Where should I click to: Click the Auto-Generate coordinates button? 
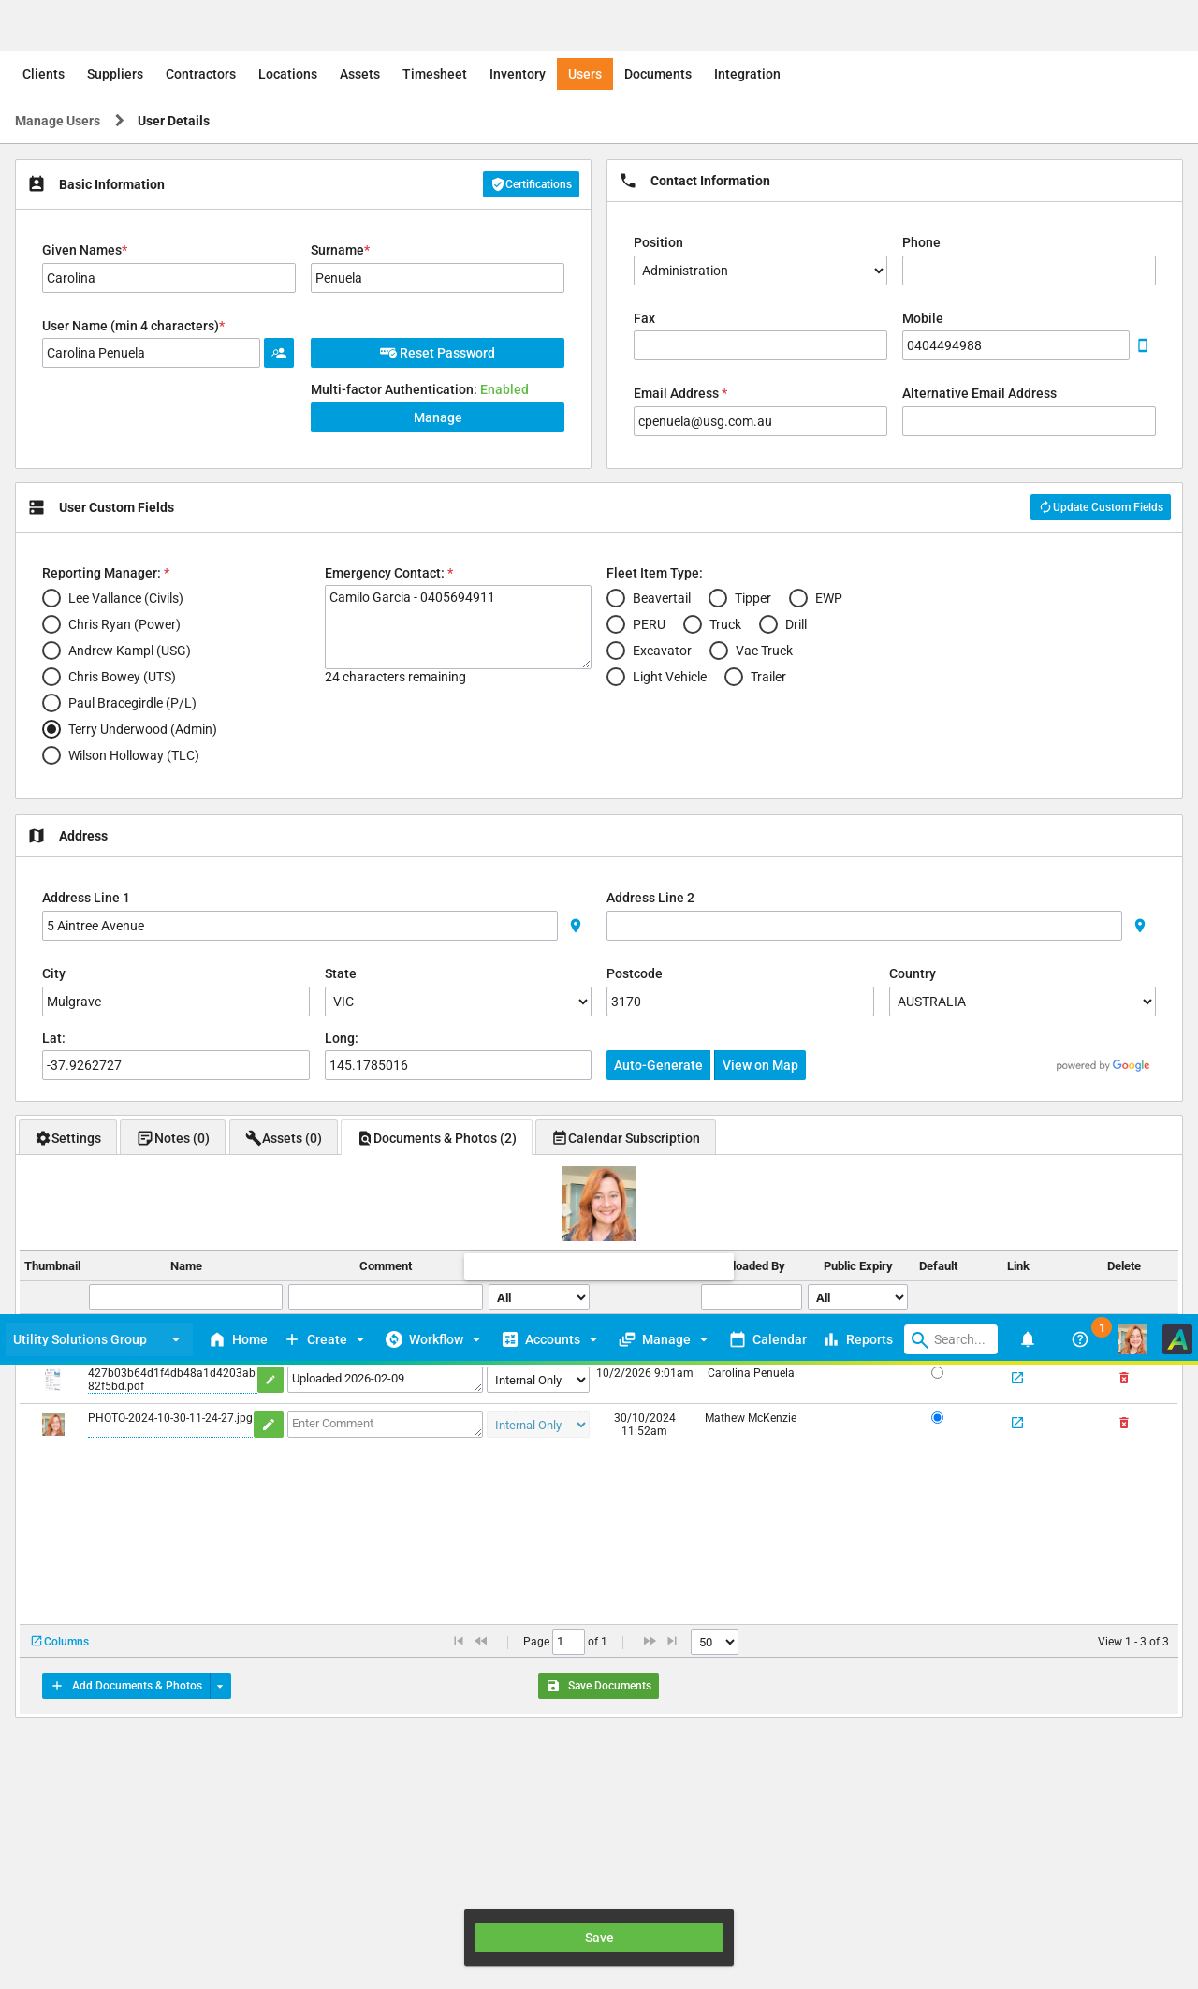pyautogui.click(x=658, y=1065)
